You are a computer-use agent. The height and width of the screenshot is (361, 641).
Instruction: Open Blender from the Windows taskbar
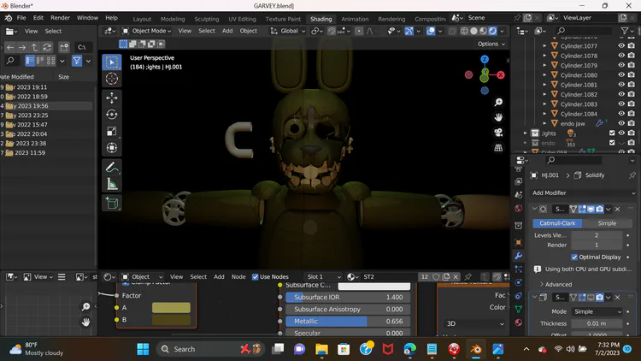[475, 349]
